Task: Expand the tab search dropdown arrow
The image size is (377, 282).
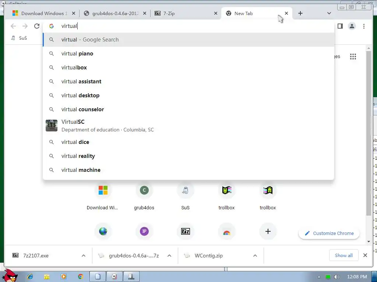Action: click(x=329, y=13)
